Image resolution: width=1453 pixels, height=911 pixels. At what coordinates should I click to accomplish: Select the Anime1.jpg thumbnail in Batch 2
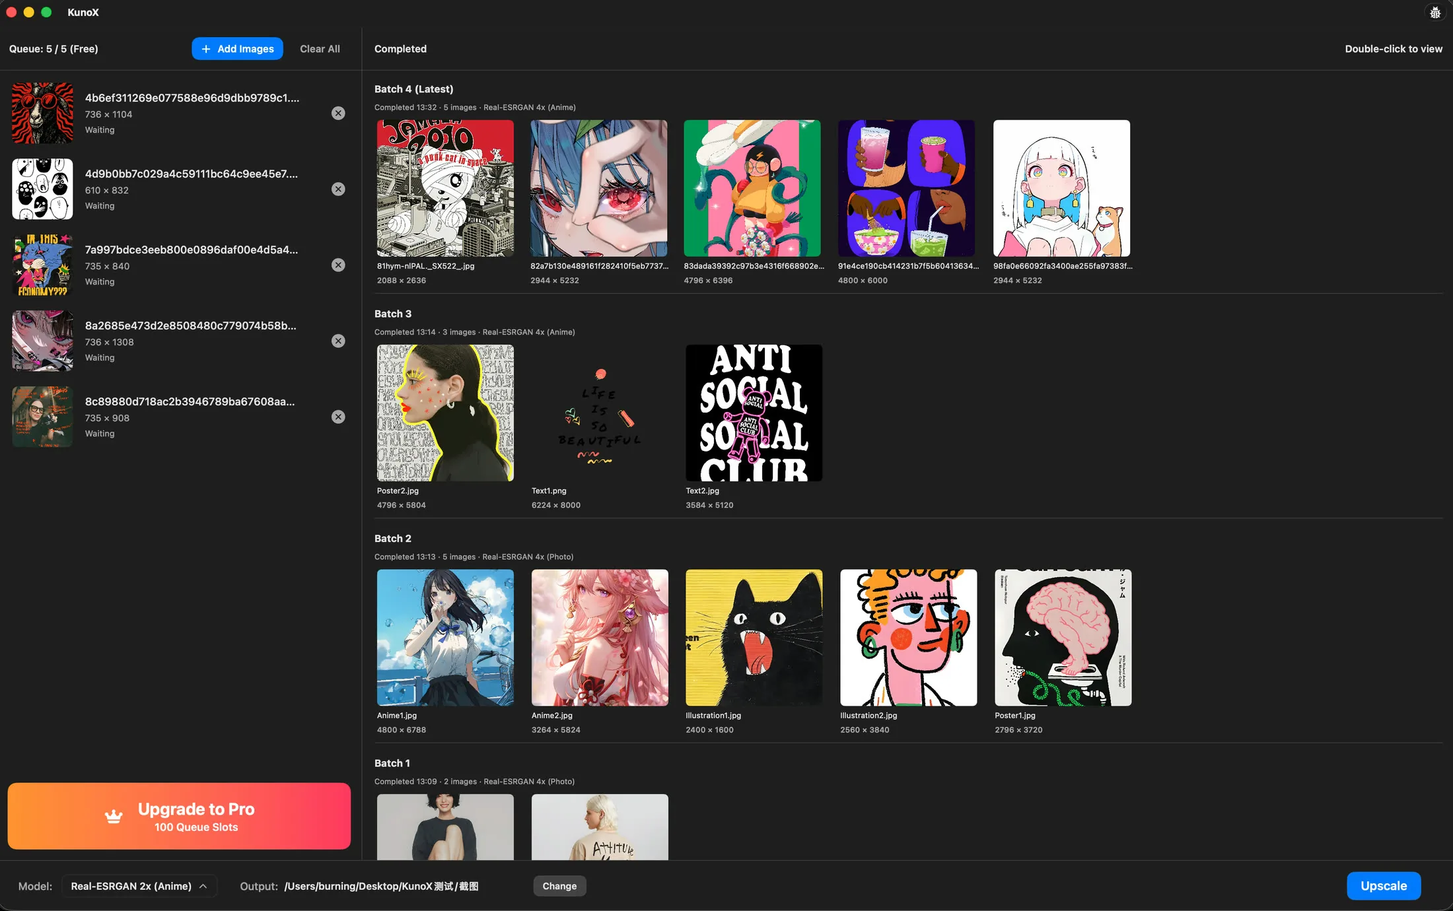click(445, 638)
